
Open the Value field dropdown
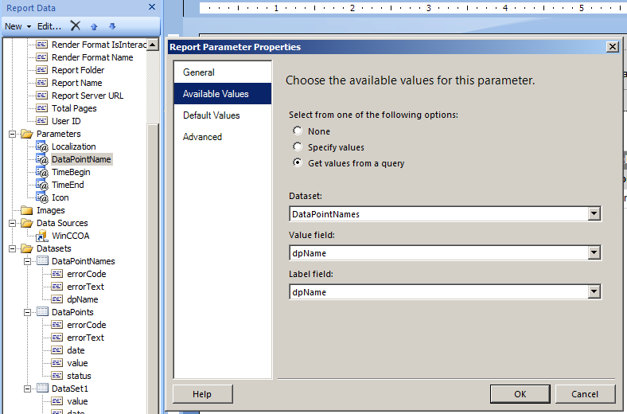click(x=594, y=252)
